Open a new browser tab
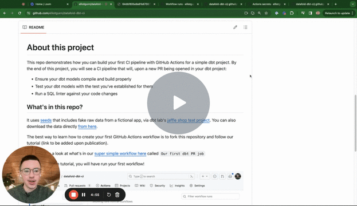Image resolution: width=357 pixels, height=206 pixels. pos(336,4)
